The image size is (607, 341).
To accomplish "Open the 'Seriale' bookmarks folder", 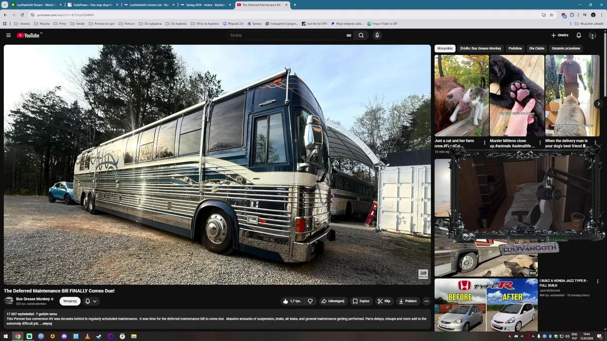I will click(x=77, y=23).
